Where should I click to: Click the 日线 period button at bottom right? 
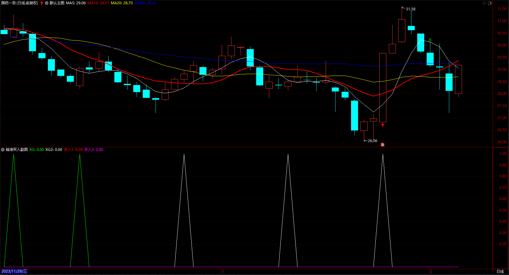pyautogui.click(x=500, y=271)
